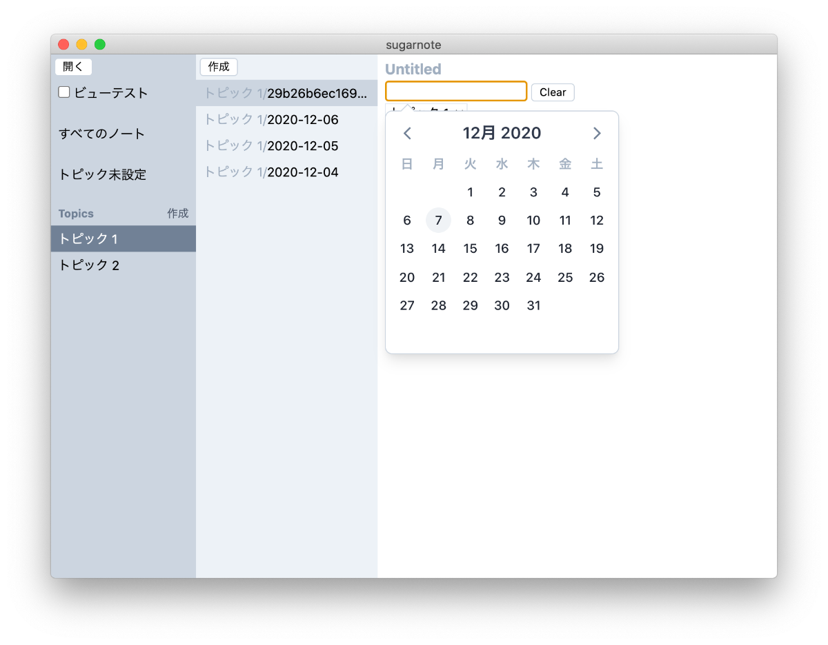Image resolution: width=828 pixels, height=645 pixels.
Task: Click date 23 in calendar grid
Action: click(502, 278)
